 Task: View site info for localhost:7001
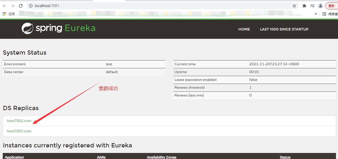31,6
